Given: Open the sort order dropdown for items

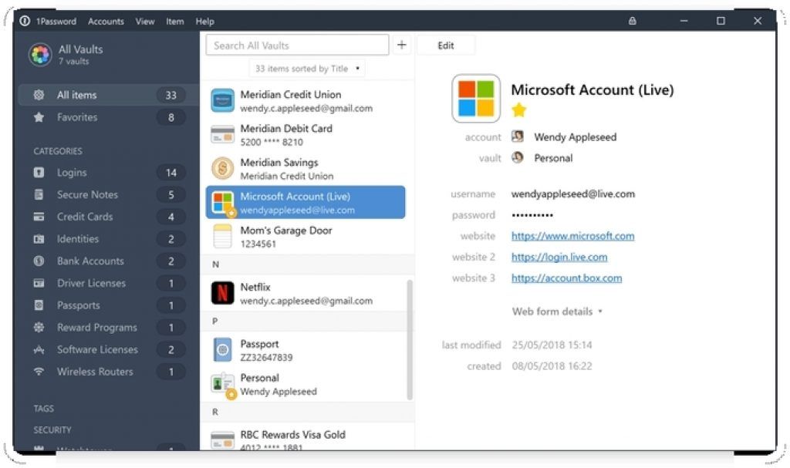Looking at the screenshot, I should pyautogui.click(x=307, y=69).
